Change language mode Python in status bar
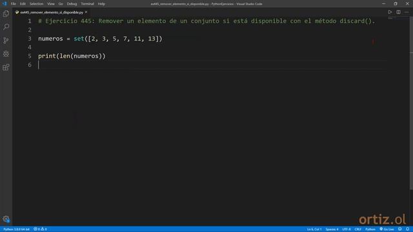The image size is (413, 232). (x=370, y=229)
